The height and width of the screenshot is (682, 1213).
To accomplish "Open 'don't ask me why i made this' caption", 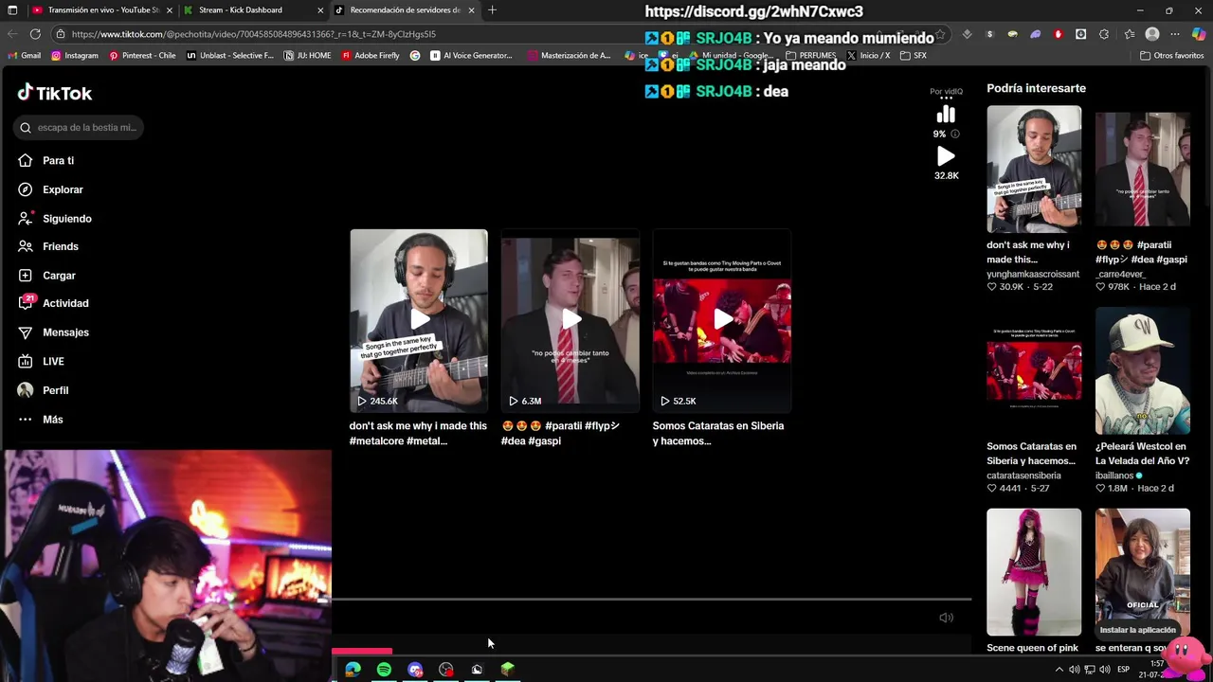I will click(x=418, y=433).
